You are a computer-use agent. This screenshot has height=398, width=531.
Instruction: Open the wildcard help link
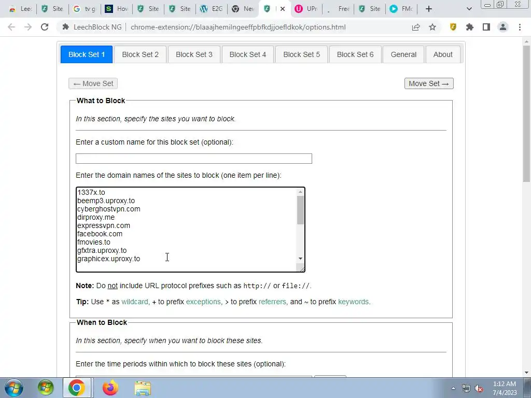tap(135, 302)
